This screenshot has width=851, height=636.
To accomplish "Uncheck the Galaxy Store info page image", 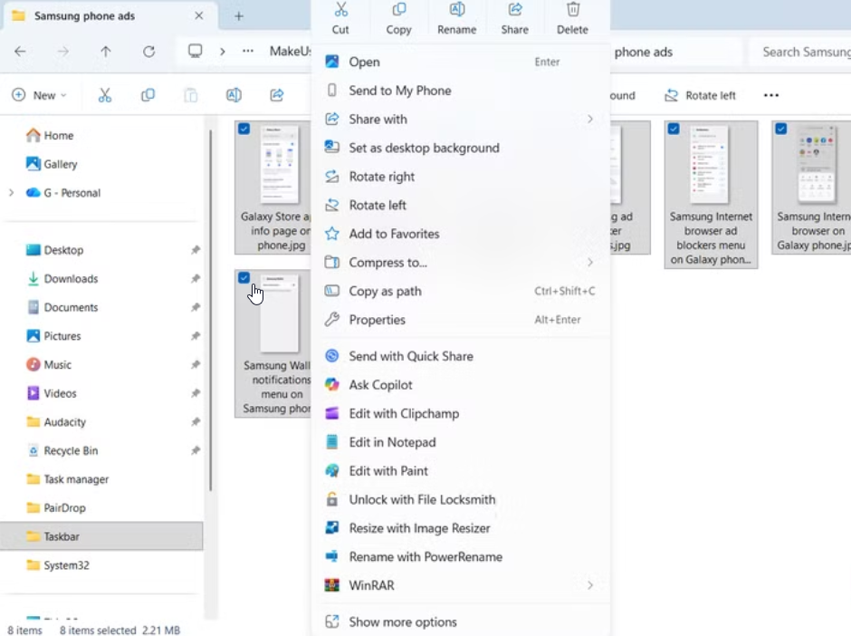I will pyautogui.click(x=244, y=130).
